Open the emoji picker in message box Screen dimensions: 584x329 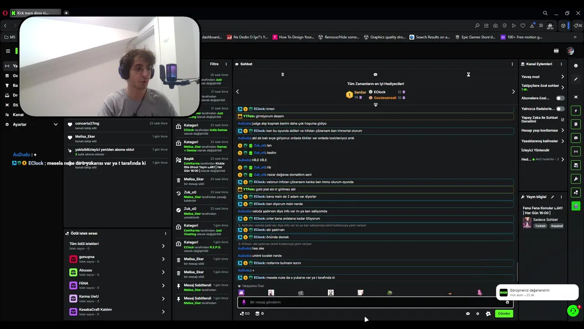(x=507, y=302)
